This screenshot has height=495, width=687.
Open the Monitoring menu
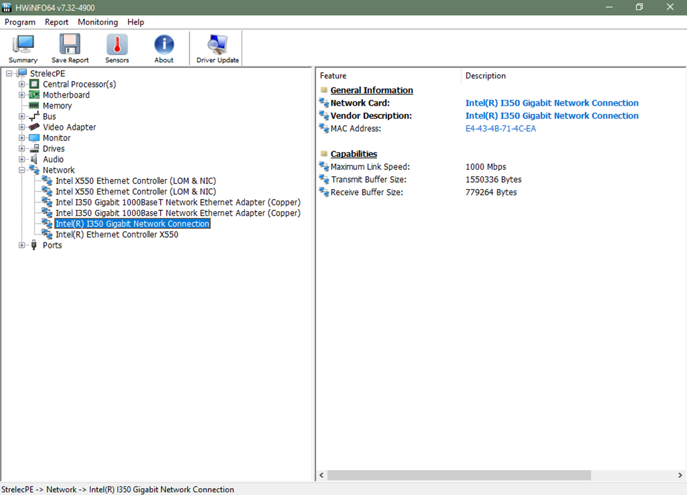pyautogui.click(x=98, y=22)
